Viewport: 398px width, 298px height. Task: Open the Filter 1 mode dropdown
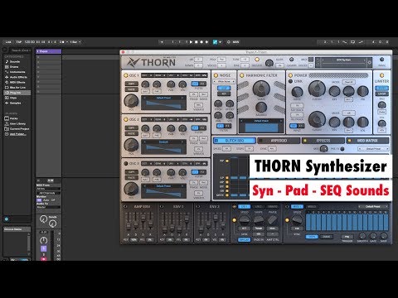(348, 82)
